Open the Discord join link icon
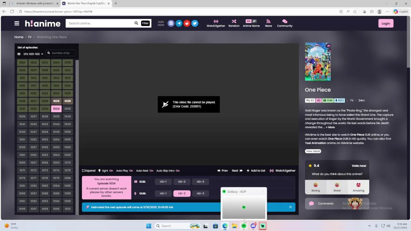 coord(171,23)
